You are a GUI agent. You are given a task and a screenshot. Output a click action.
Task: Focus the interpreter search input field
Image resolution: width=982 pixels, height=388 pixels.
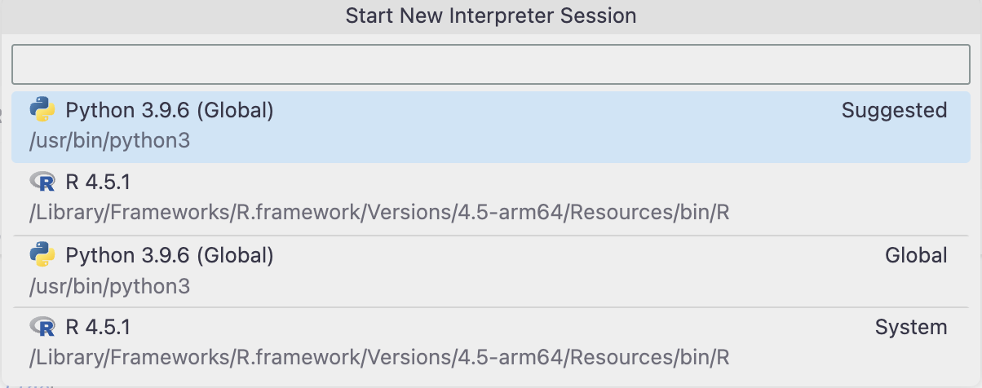[x=490, y=64]
